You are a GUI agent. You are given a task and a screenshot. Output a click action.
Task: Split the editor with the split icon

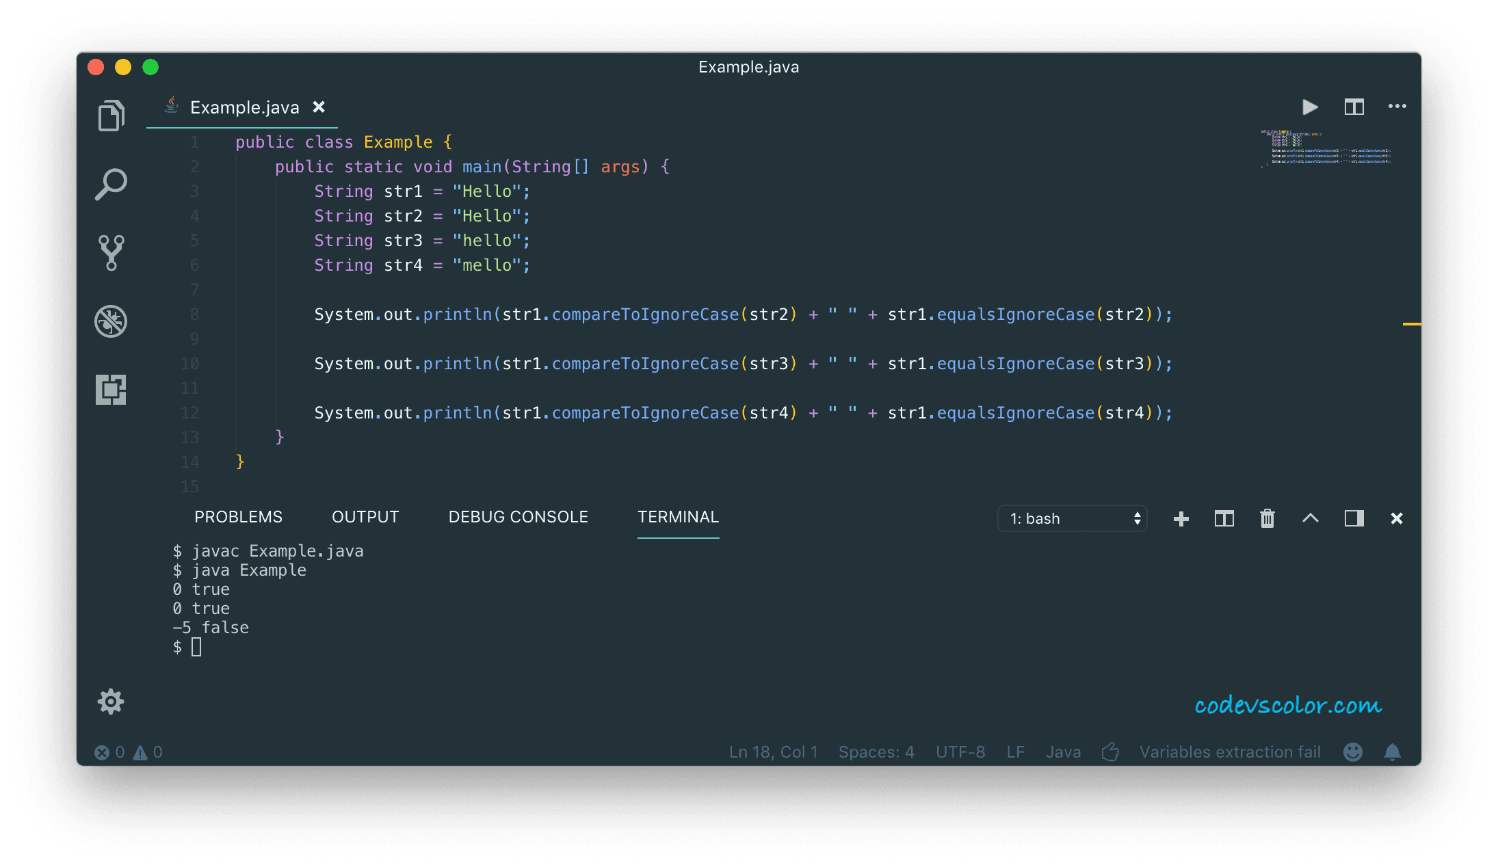point(1354,107)
